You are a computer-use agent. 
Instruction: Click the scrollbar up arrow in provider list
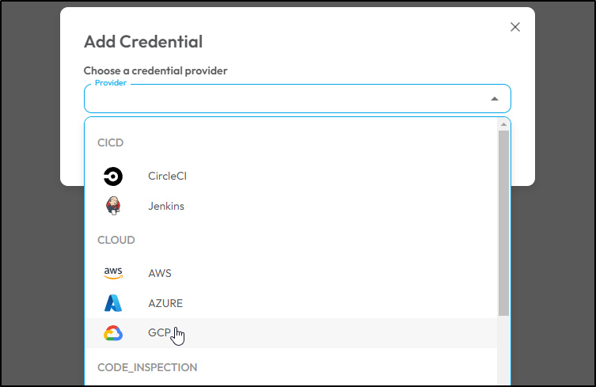[x=503, y=124]
